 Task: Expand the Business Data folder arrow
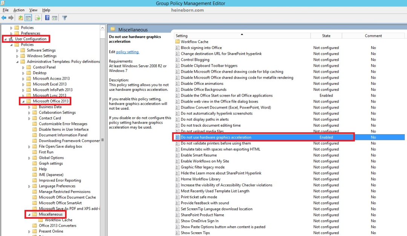tap(29, 107)
